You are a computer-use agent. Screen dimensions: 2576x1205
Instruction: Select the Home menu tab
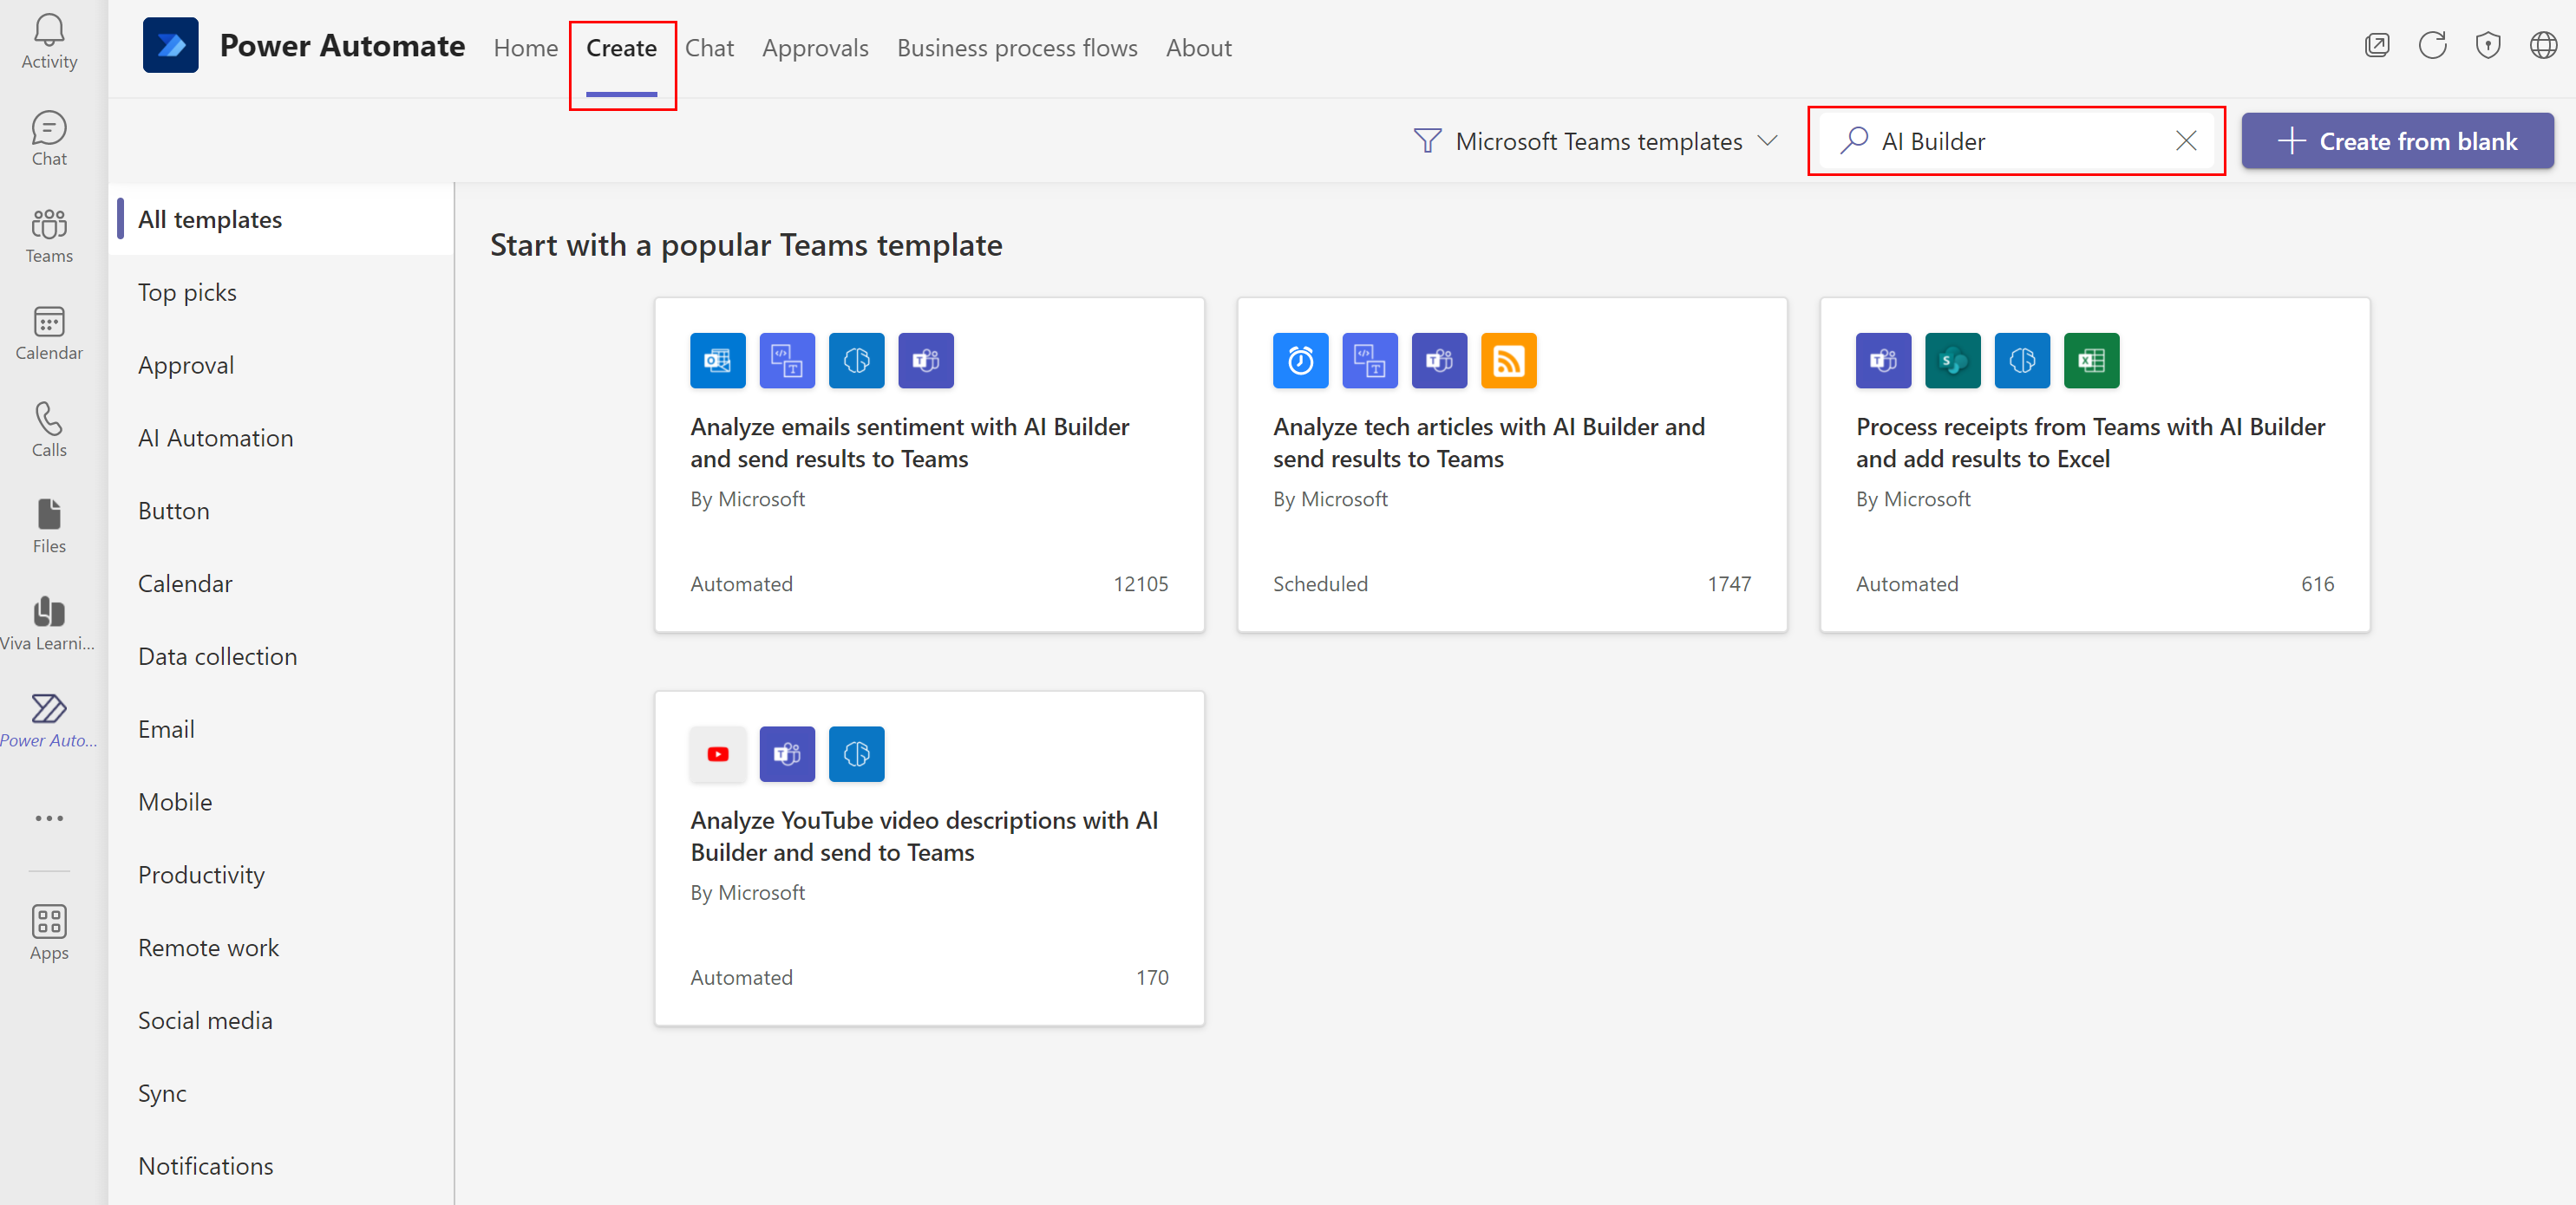click(x=526, y=46)
